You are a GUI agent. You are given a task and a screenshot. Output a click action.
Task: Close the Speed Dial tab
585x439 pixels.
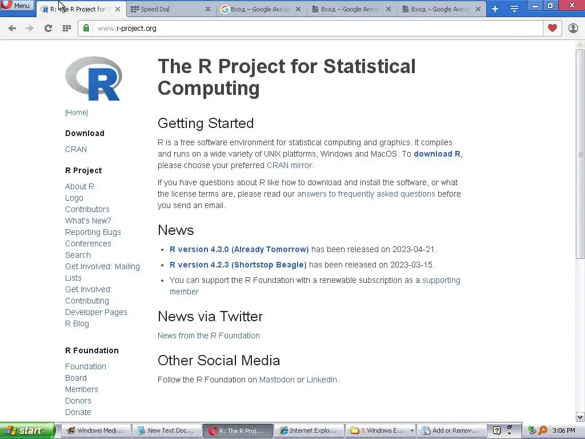point(208,9)
